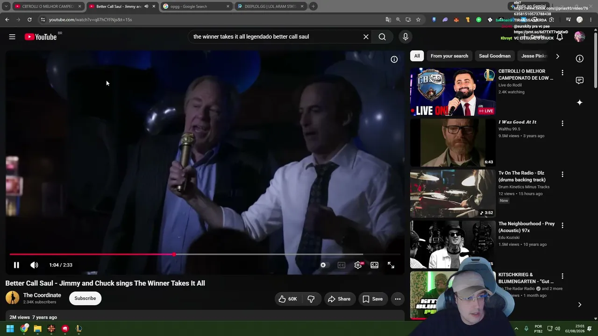The width and height of the screenshot is (598, 336).
Task: Start voice search with the microphone
Action: 406,37
